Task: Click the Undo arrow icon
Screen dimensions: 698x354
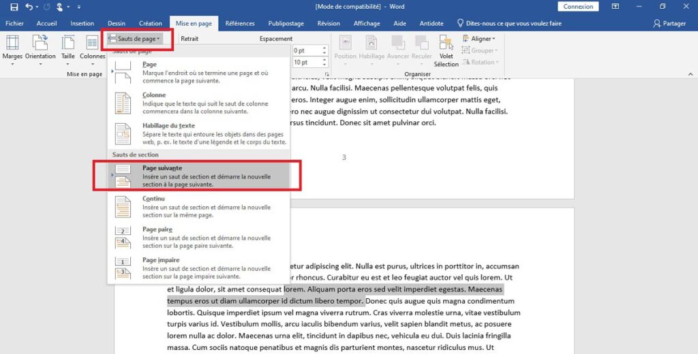Action: [x=28, y=7]
